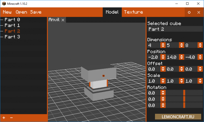The image size is (204, 122).
Task: Remove part with minus button
Action: click(11, 118)
